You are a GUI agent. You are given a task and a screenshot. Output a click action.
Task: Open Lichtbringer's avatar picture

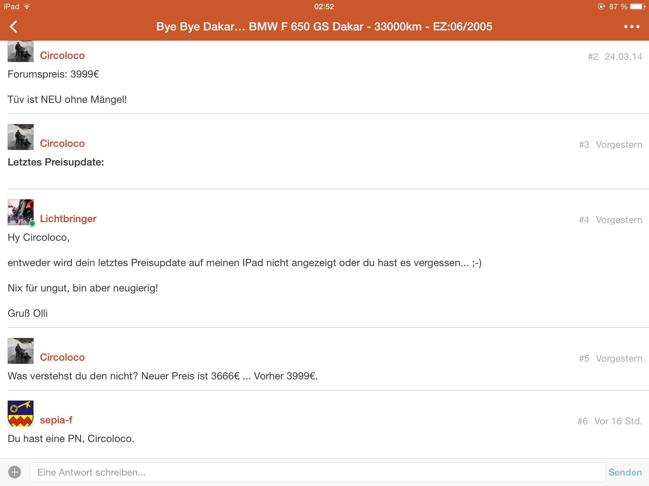(x=21, y=212)
